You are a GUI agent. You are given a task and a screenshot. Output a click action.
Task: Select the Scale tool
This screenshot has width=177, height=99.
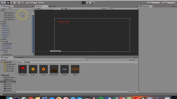point(17,3)
